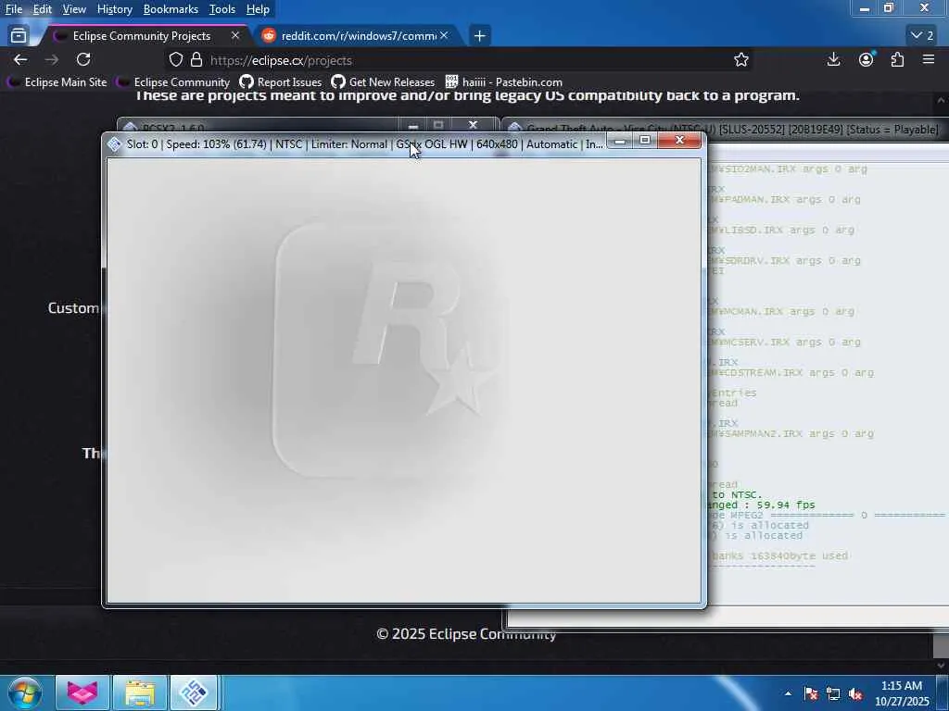Show hidden system tray icons
The height and width of the screenshot is (711, 949).
coord(788,693)
